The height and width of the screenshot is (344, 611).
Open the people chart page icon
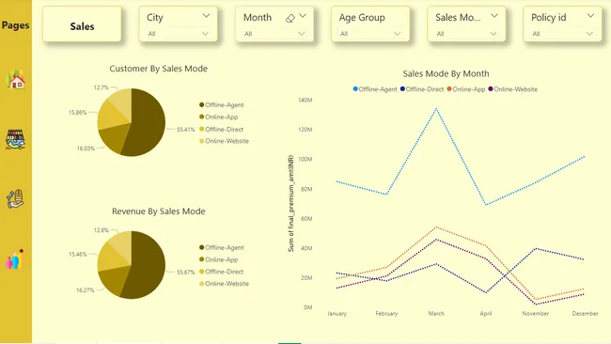[x=15, y=259]
